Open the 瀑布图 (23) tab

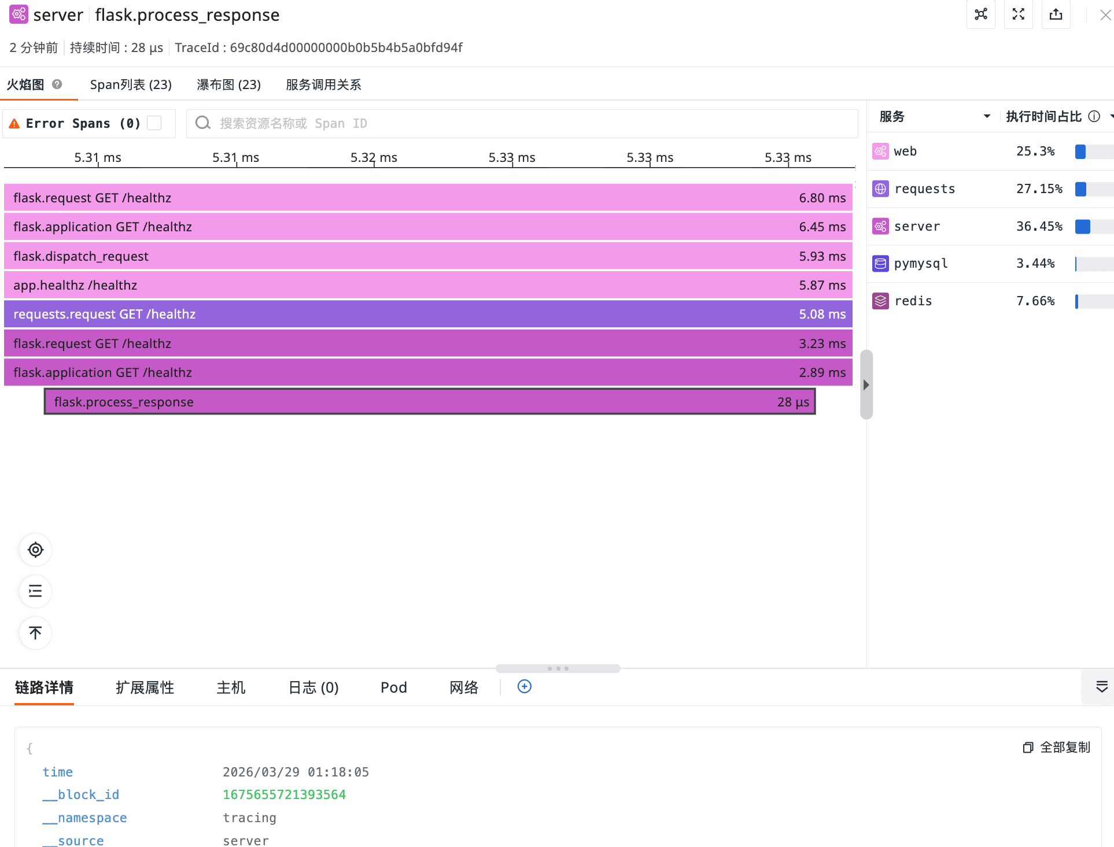(228, 84)
